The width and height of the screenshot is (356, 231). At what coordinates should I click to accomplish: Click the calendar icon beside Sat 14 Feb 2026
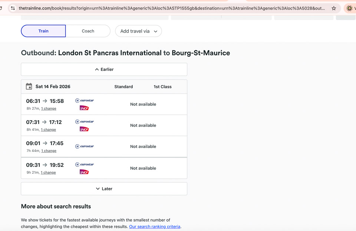[x=29, y=87]
